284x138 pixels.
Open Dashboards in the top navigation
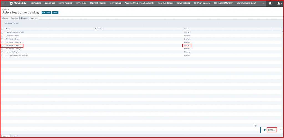[x=36, y=3]
